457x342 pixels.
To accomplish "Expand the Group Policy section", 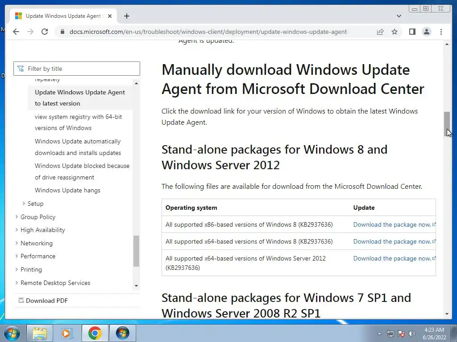I will tap(35, 217).
